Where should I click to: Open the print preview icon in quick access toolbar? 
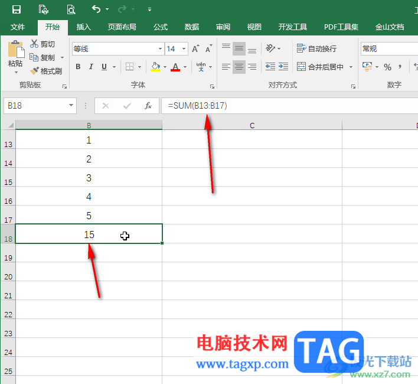pyautogui.click(x=71, y=9)
